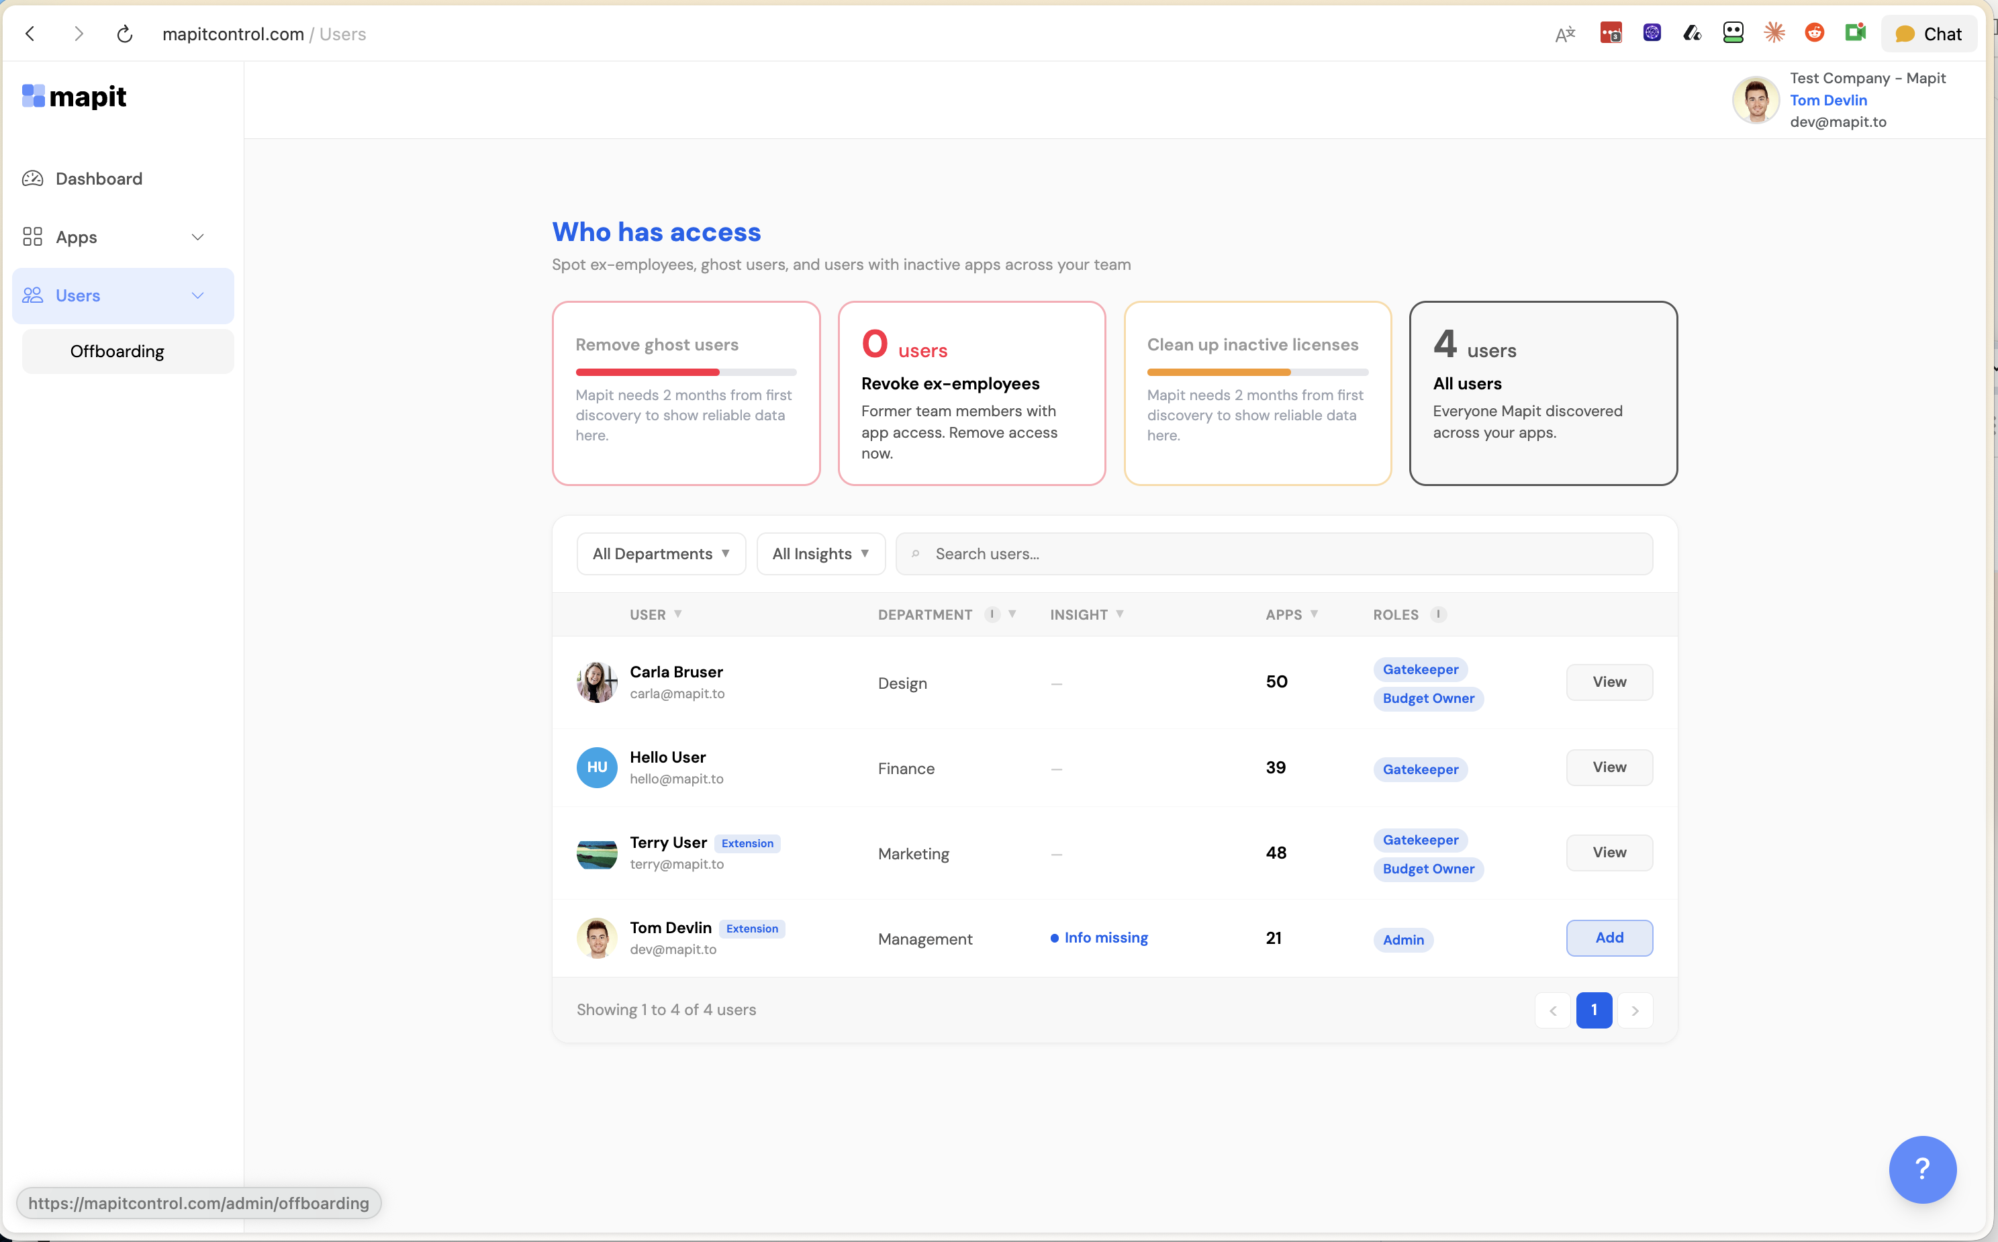Click the Remove ghost users progress bar

(685, 372)
